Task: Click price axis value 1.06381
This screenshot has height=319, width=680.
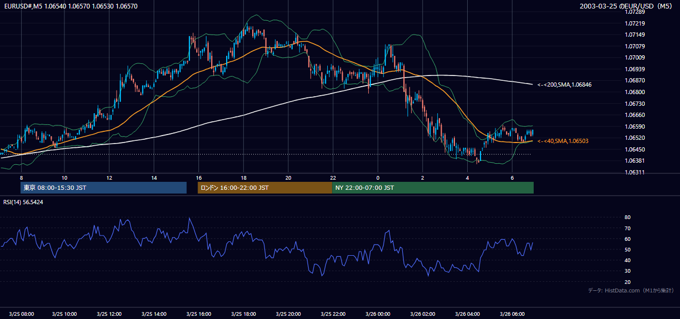Action: point(635,161)
